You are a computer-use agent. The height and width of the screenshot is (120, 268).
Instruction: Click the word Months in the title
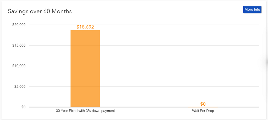[62, 12]
